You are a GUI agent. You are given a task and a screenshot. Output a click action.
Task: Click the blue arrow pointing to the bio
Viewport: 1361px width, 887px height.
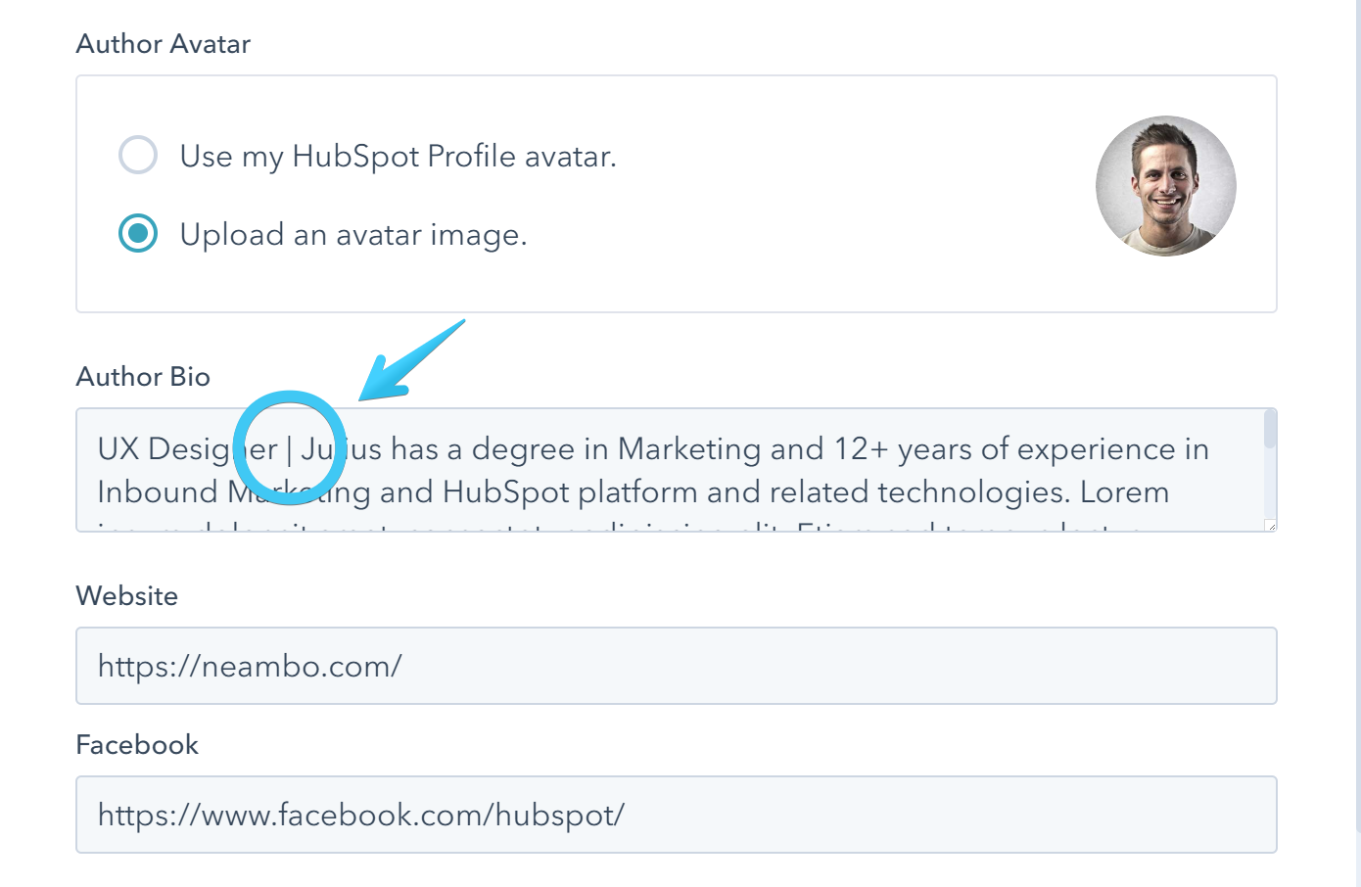pyautogui.click(x=411, y=359)
